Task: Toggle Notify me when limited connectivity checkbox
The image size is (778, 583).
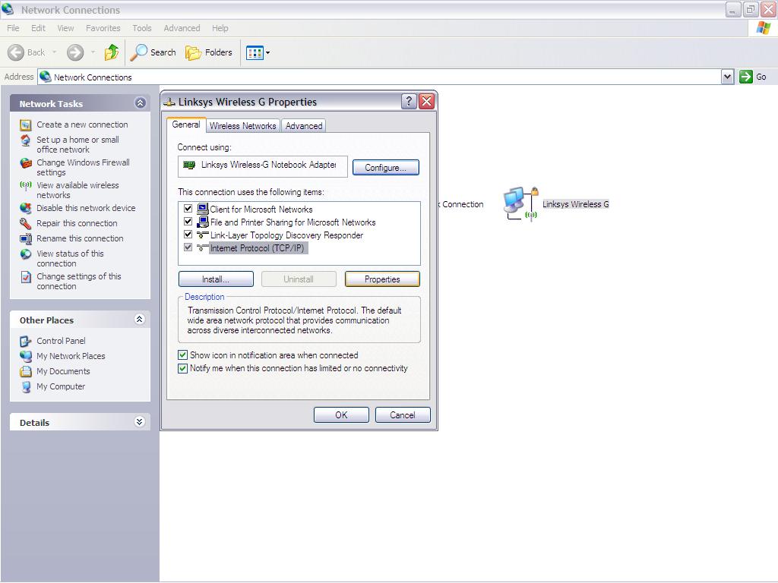Action: [182, 368]
